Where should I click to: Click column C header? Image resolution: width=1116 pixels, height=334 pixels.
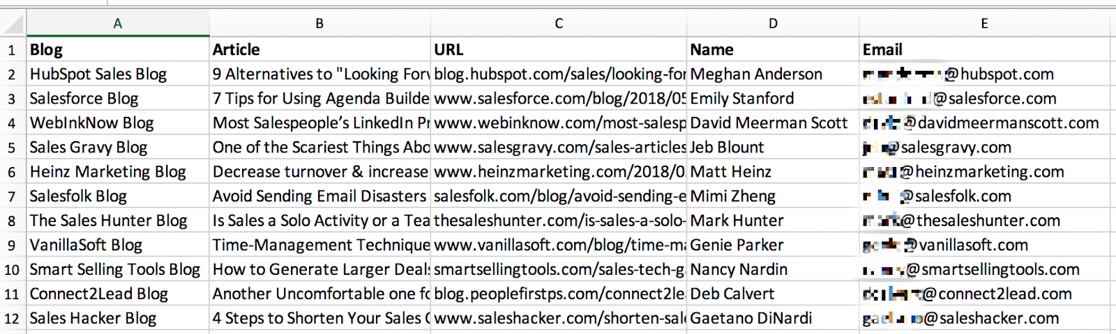tap(559, 24)
